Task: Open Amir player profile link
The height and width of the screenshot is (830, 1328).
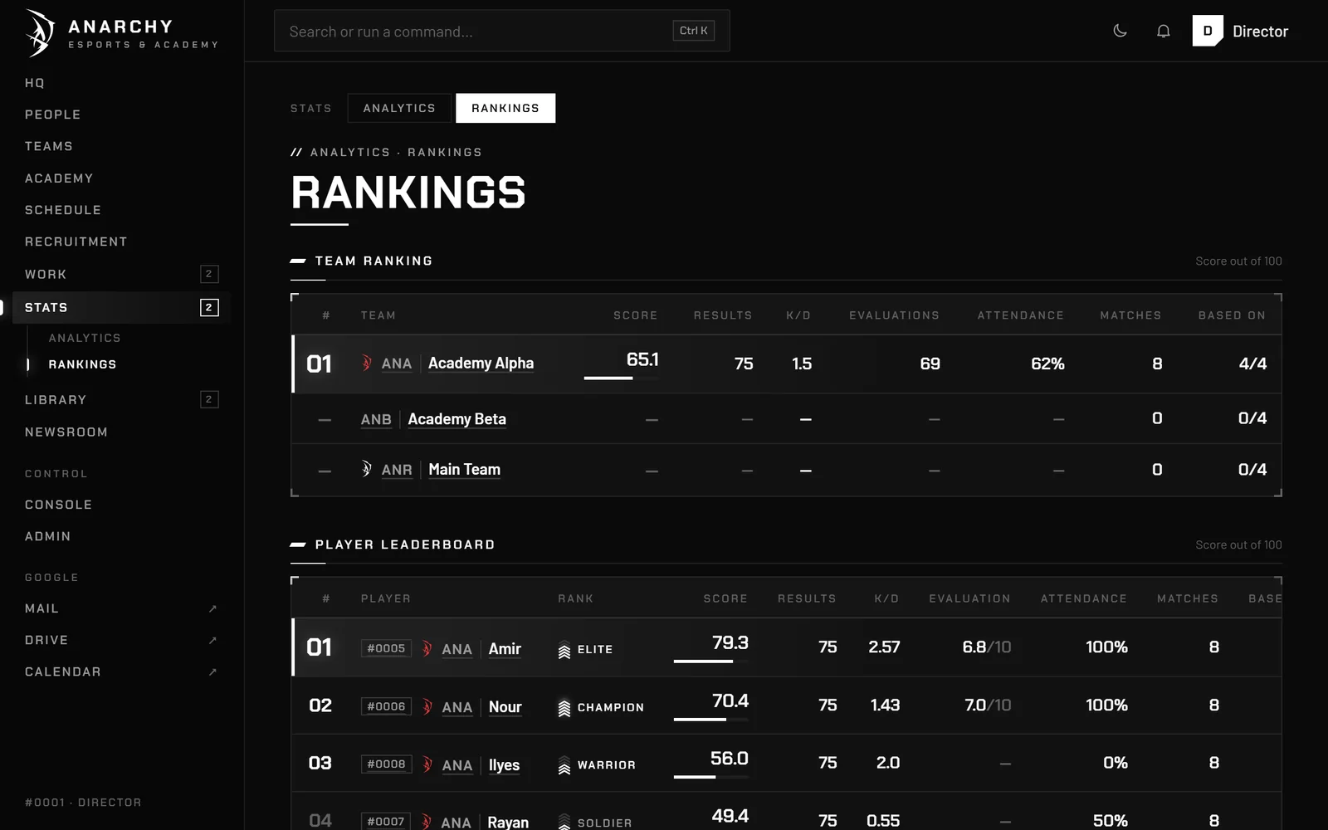Action: [505, 649]
